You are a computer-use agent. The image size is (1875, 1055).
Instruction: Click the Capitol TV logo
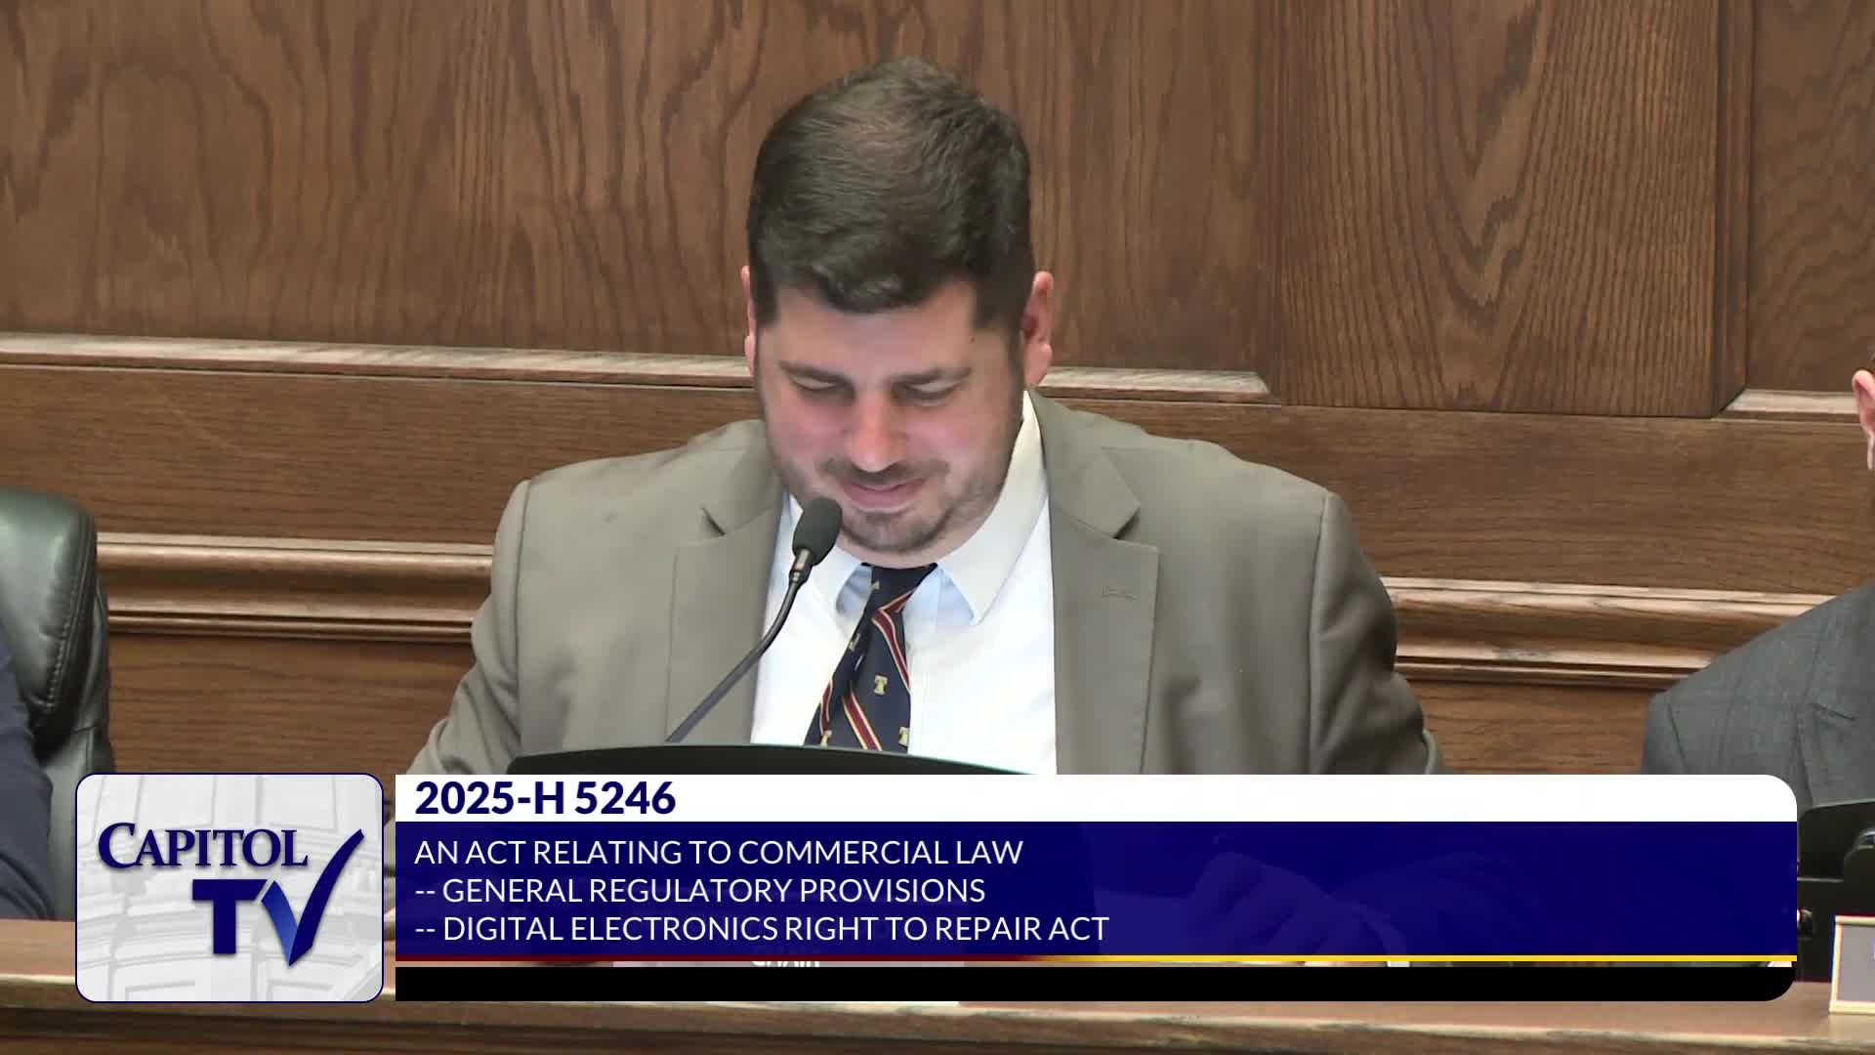coord(229,887)
